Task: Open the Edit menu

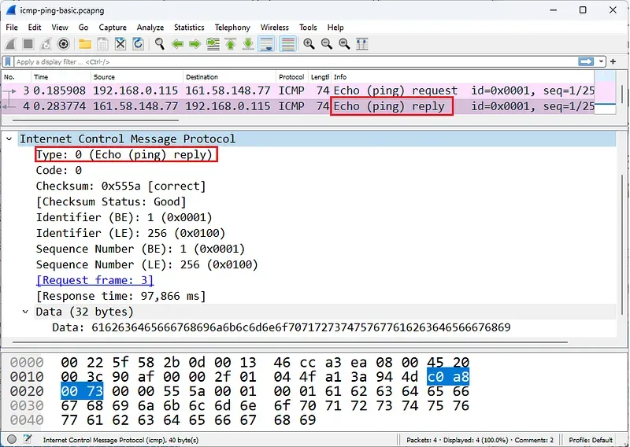Action: (x=35, y=28)
